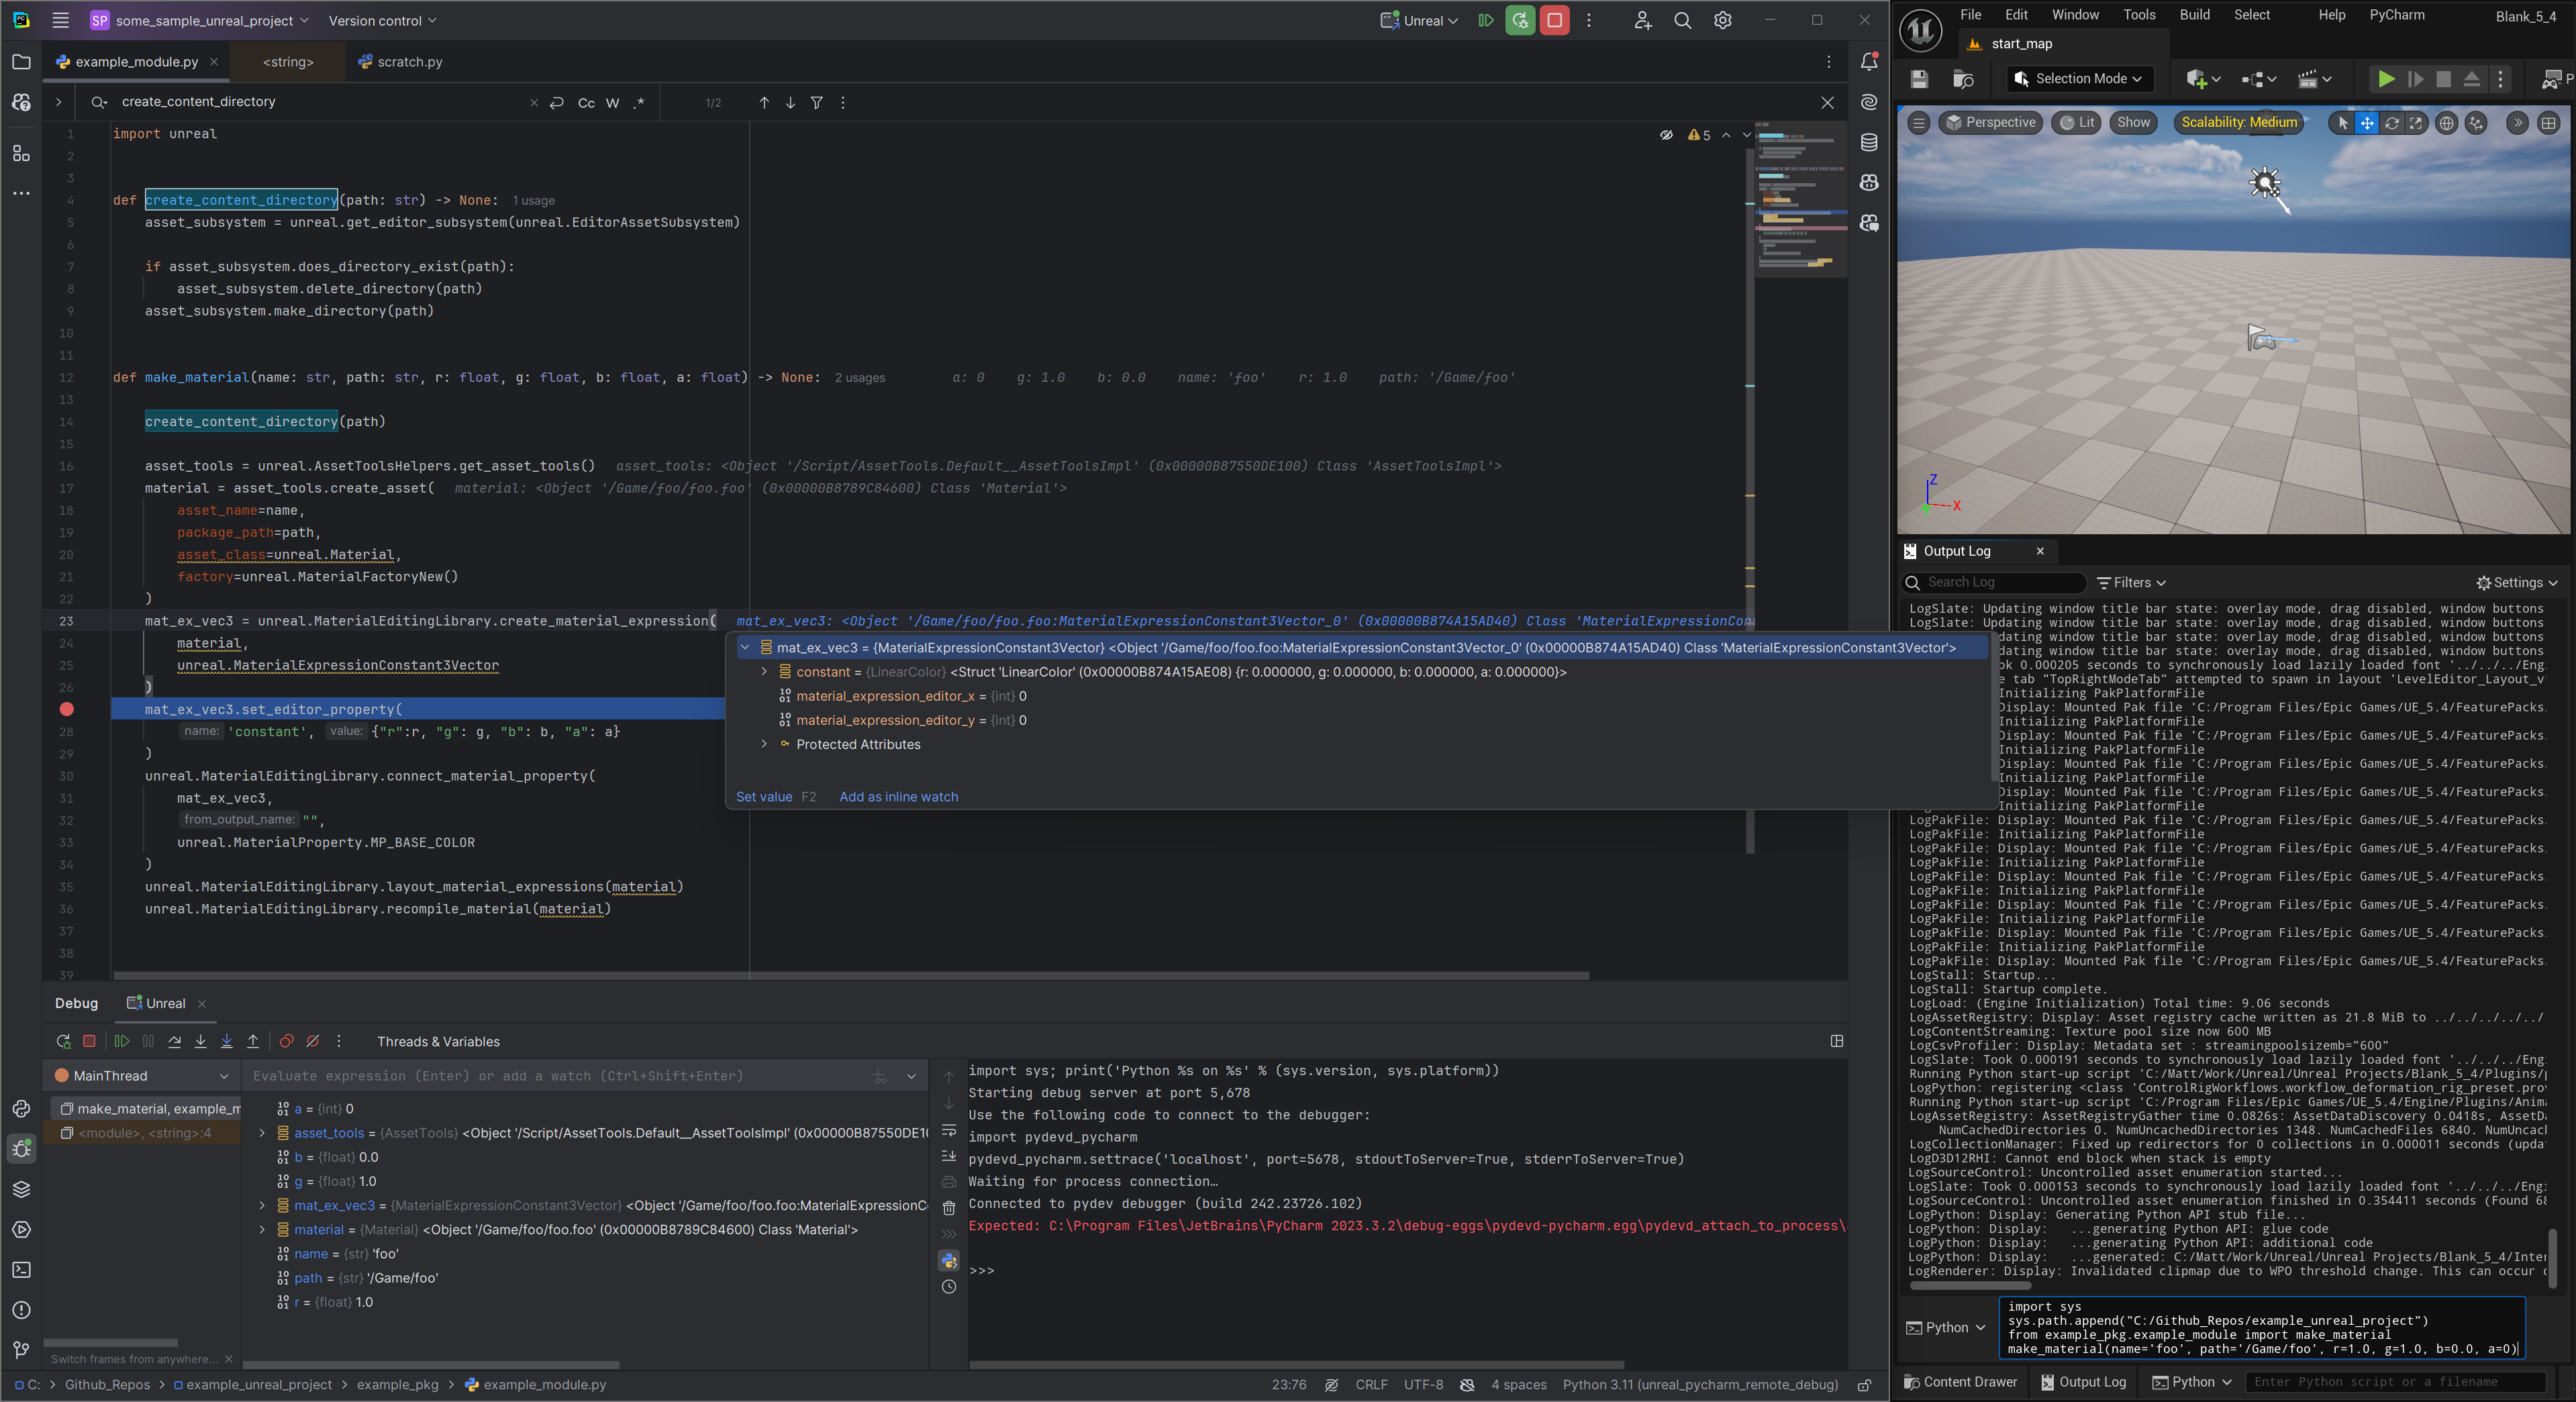Click Add as inline watch link
The image size is (2576, 1402).
tap(898, 797)
